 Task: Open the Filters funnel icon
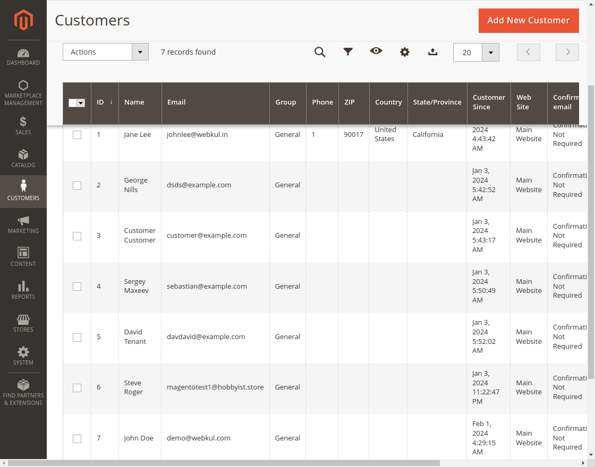[348, 52]
